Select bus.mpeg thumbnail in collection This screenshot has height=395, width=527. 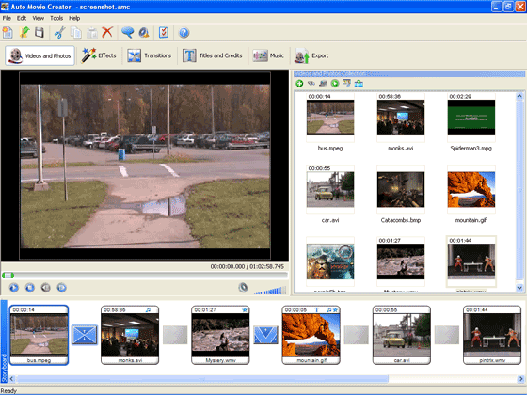[330, 118]
